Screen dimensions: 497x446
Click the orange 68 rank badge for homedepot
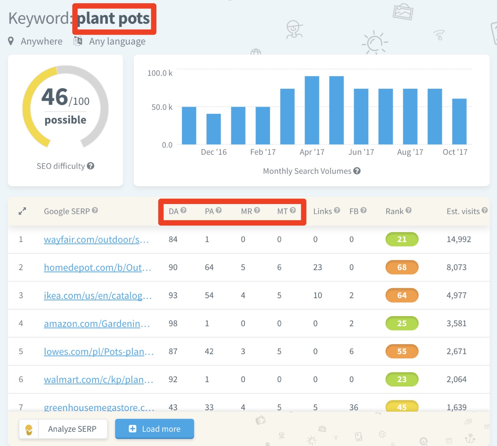pos(402,267)
